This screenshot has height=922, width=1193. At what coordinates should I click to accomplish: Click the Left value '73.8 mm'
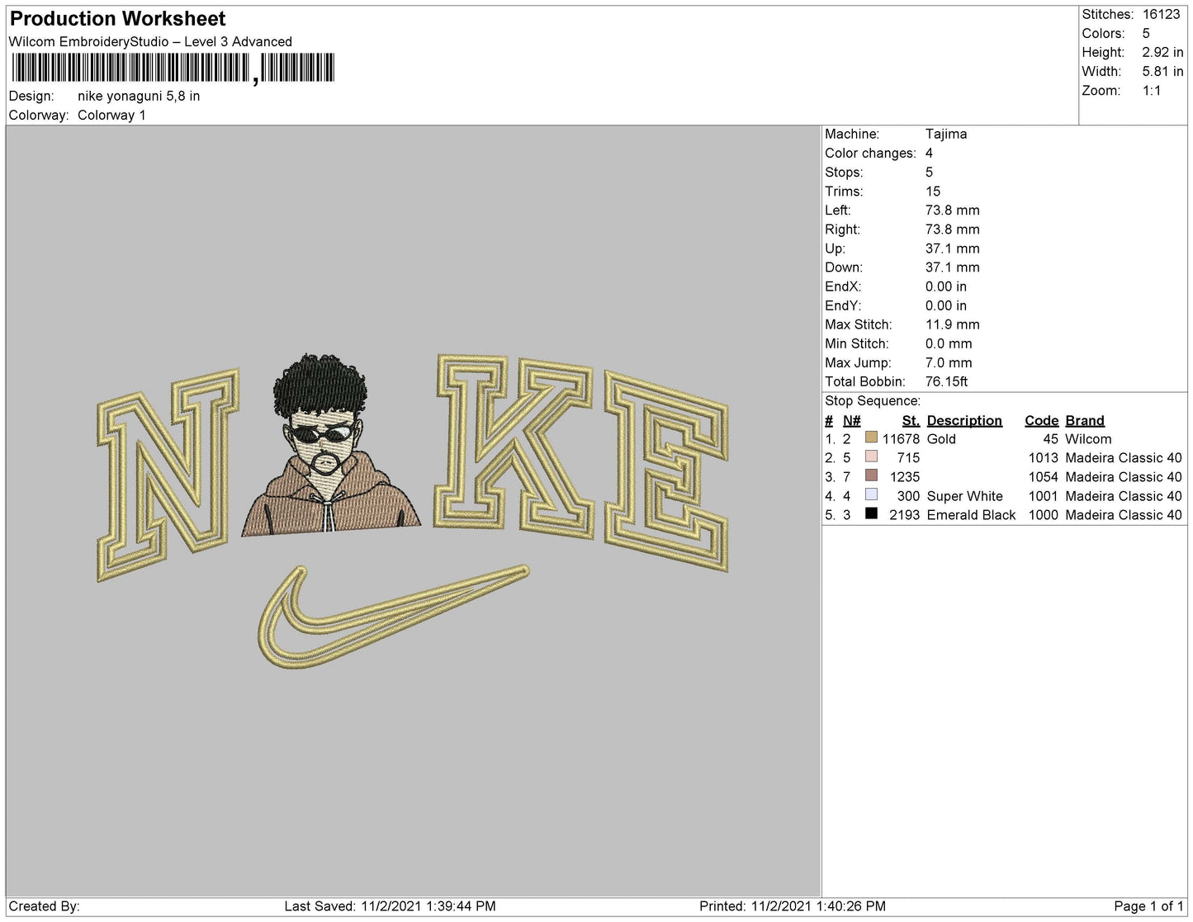click(953, 210)
